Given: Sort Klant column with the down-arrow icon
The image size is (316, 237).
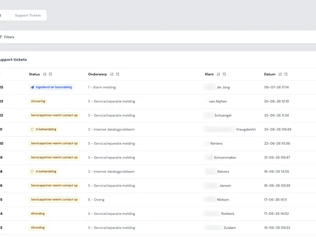Looking at the screenshot, I should point(218,74).
